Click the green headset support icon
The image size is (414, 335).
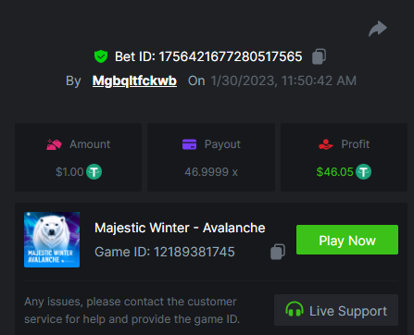point(295,309)
